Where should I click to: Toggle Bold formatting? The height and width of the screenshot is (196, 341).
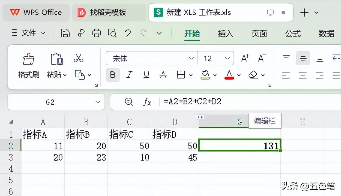coord(113,75)
